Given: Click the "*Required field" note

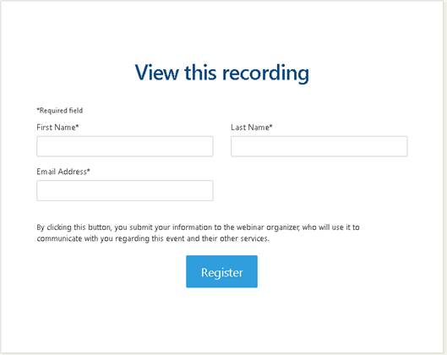Looking at the screenshot, I should click(60, 111).
